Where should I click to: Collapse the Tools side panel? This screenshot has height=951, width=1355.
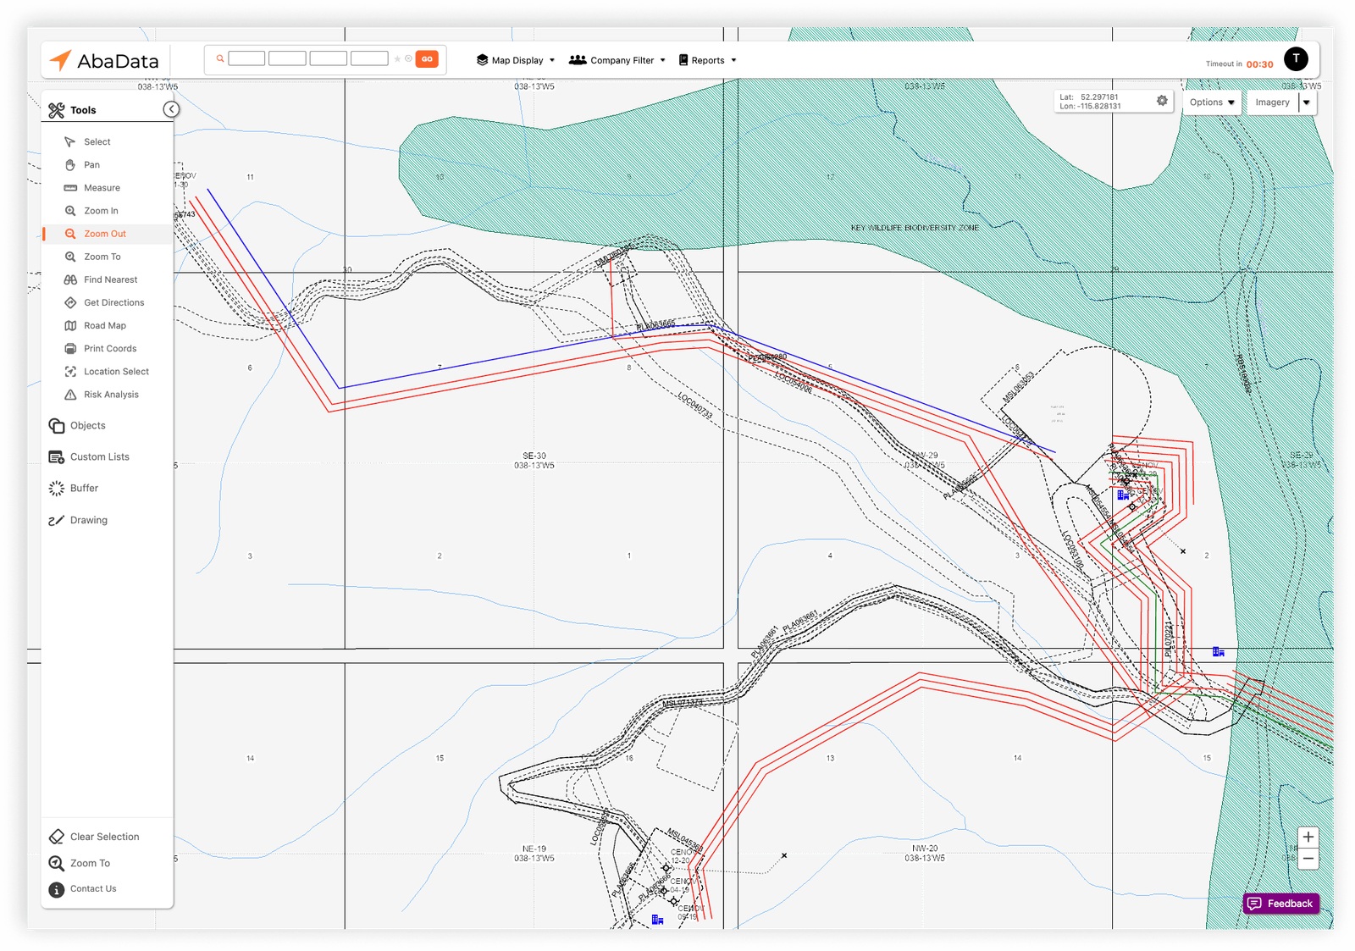click(x=171, y=109)
